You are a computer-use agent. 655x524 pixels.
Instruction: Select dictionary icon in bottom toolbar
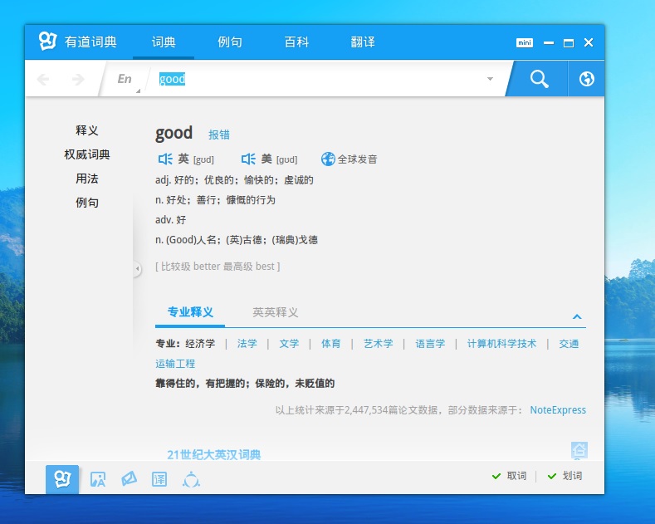pyautogui.click(x=62, y=479)
